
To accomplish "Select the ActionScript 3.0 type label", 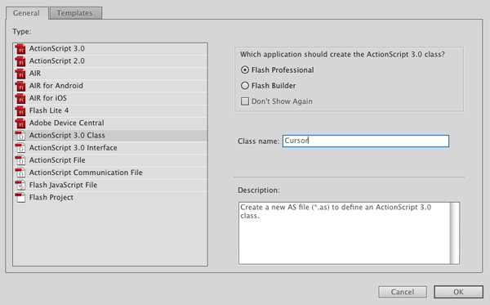I will (57, 48).
